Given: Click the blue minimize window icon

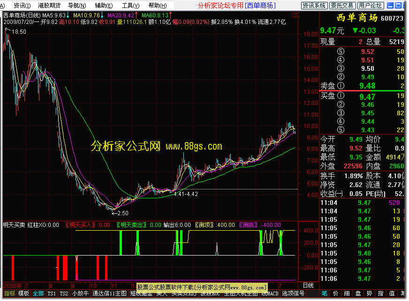Looking at the screenshot, I should click(x=390, y=6).
